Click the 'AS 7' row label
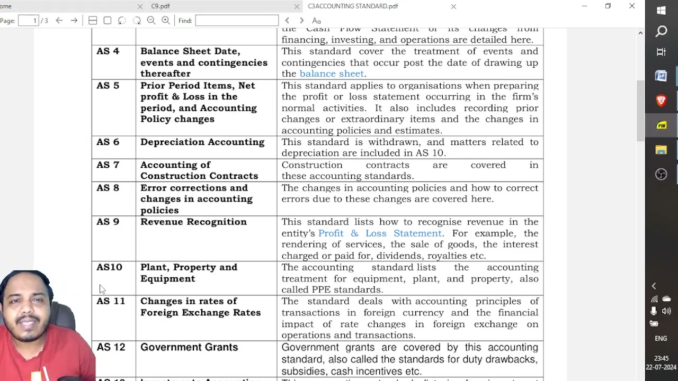The image size is (678, 381). pyautogui.click(x=108, y=165)
